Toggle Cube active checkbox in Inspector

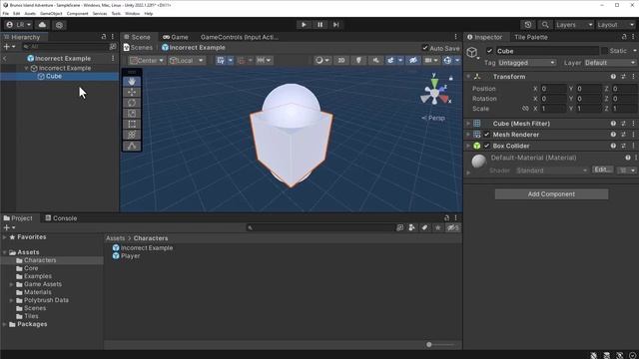(489, 51)
